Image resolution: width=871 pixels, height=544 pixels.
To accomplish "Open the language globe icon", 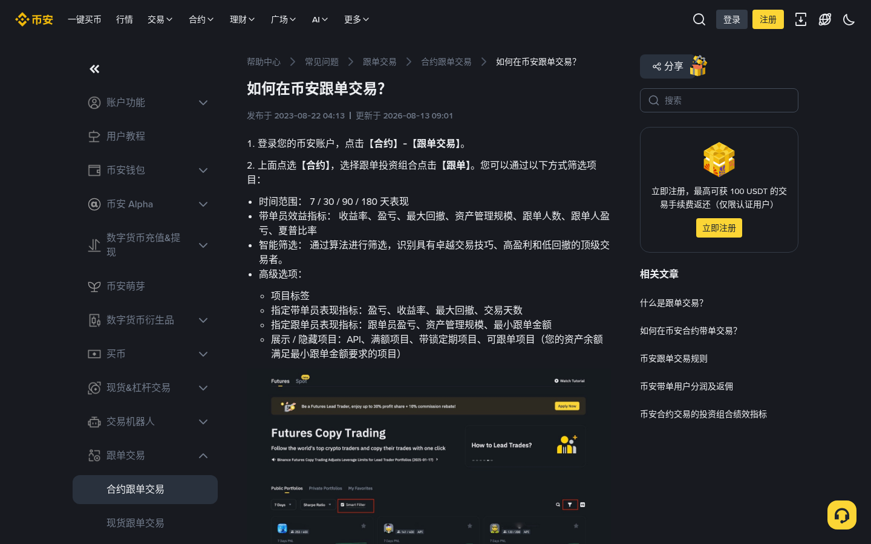I will 825,19.
